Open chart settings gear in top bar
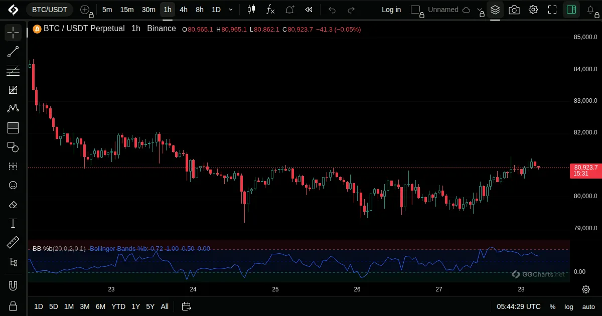Screen dimensions: 602x316 (533, 10)
